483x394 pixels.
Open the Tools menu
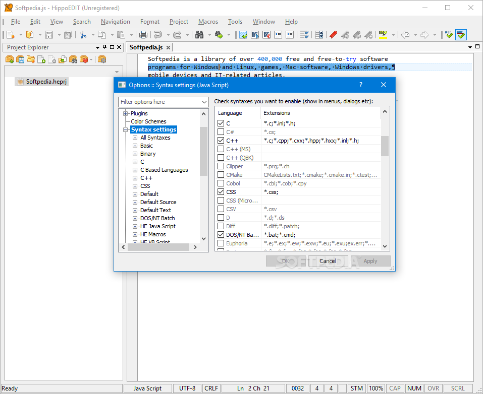click(x=235, y=22)
